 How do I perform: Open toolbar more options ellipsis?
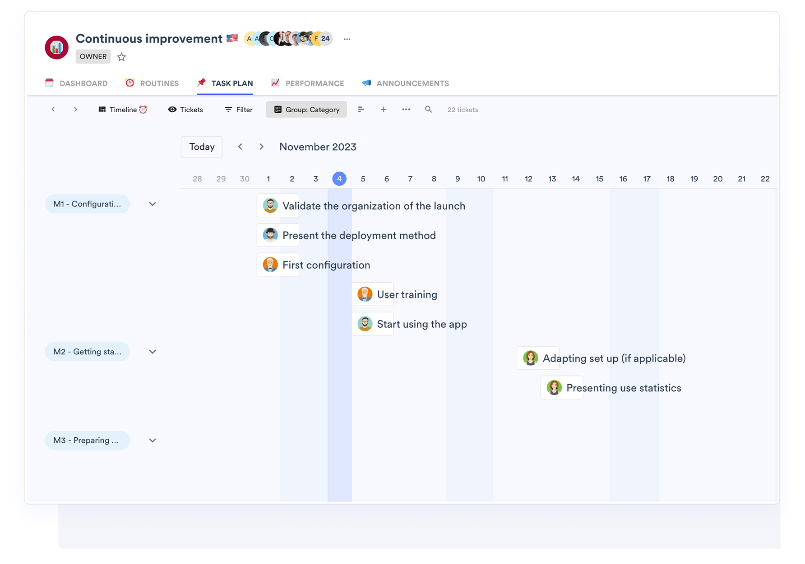pos(406,110)
